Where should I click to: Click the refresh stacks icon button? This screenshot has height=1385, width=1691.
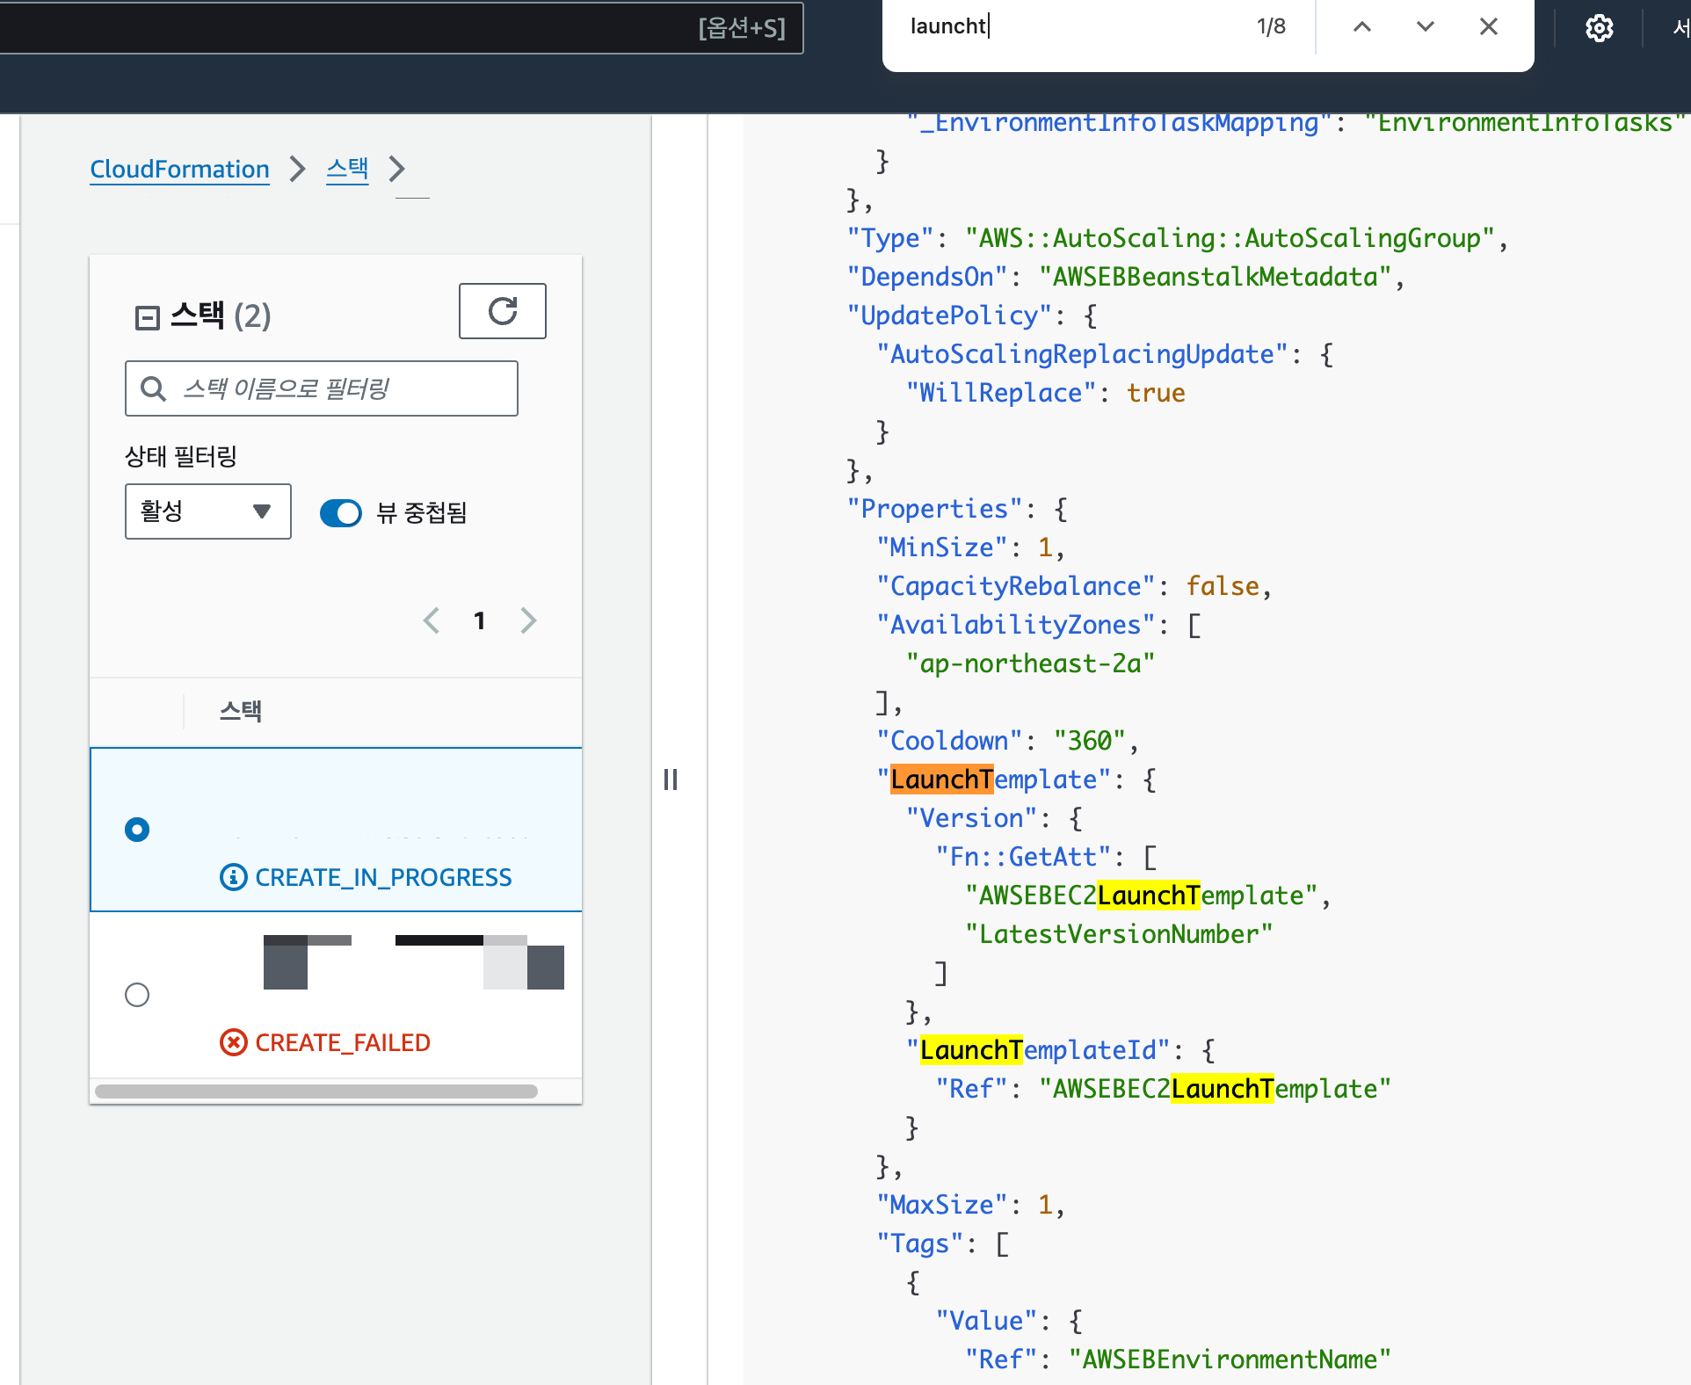point(502,311)
